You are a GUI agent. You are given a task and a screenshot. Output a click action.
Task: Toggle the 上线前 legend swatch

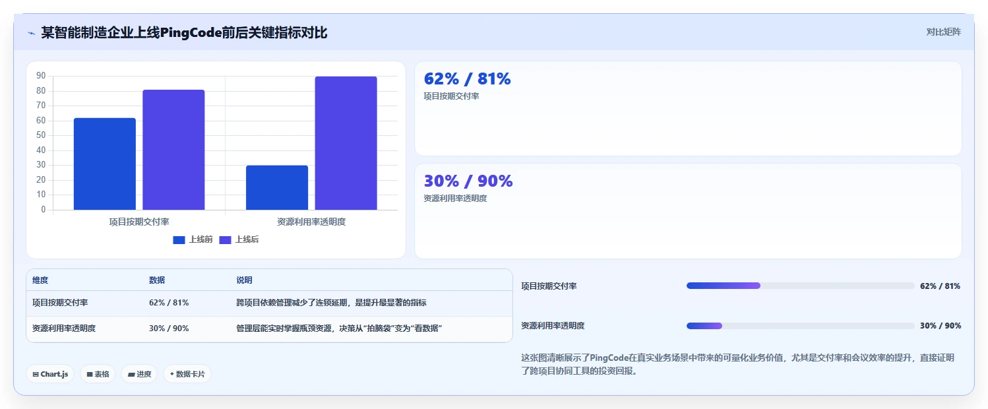[x=179, y=239]
